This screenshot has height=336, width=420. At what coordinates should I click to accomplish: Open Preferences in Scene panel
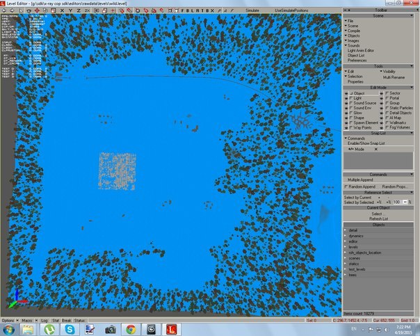click(x=357, y=61)
